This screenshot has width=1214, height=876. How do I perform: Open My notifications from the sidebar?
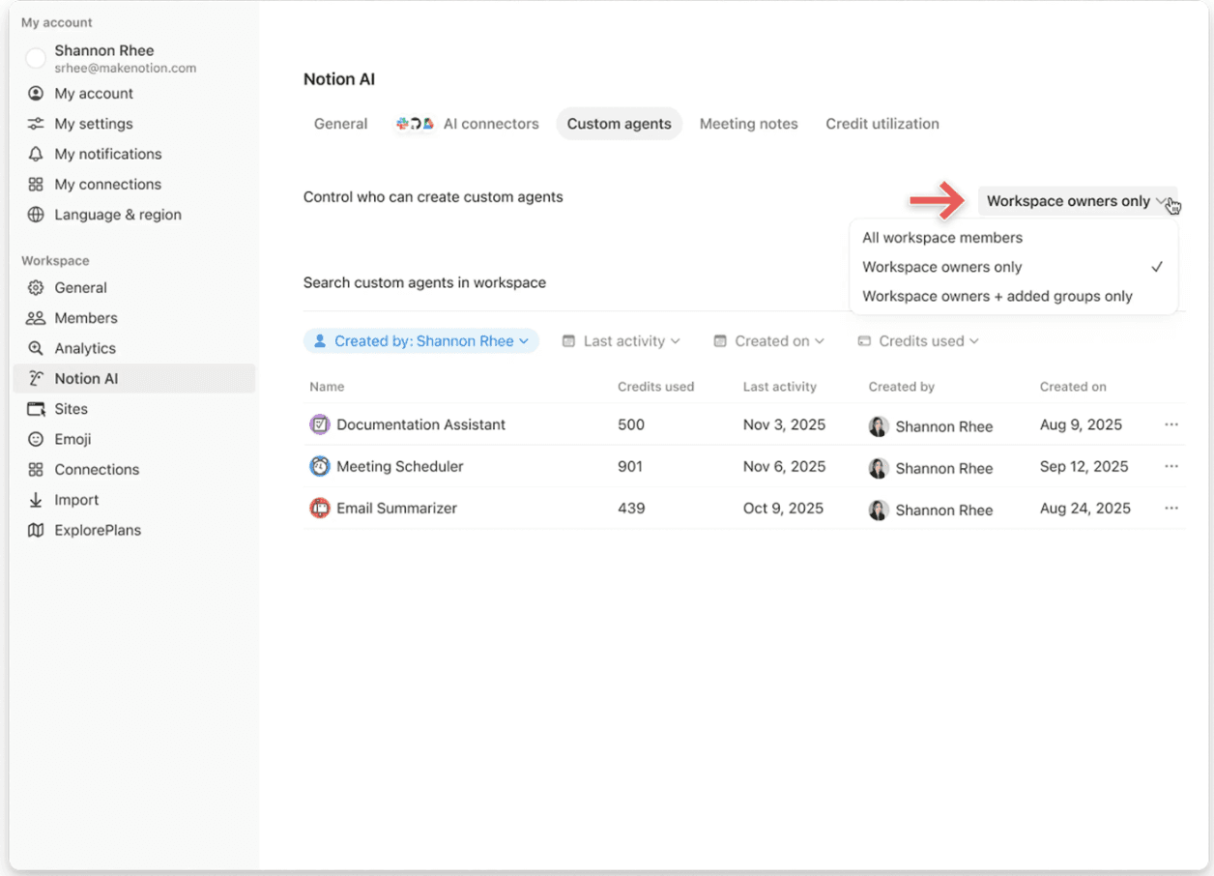pyautogui.click(x=34, y=154)
